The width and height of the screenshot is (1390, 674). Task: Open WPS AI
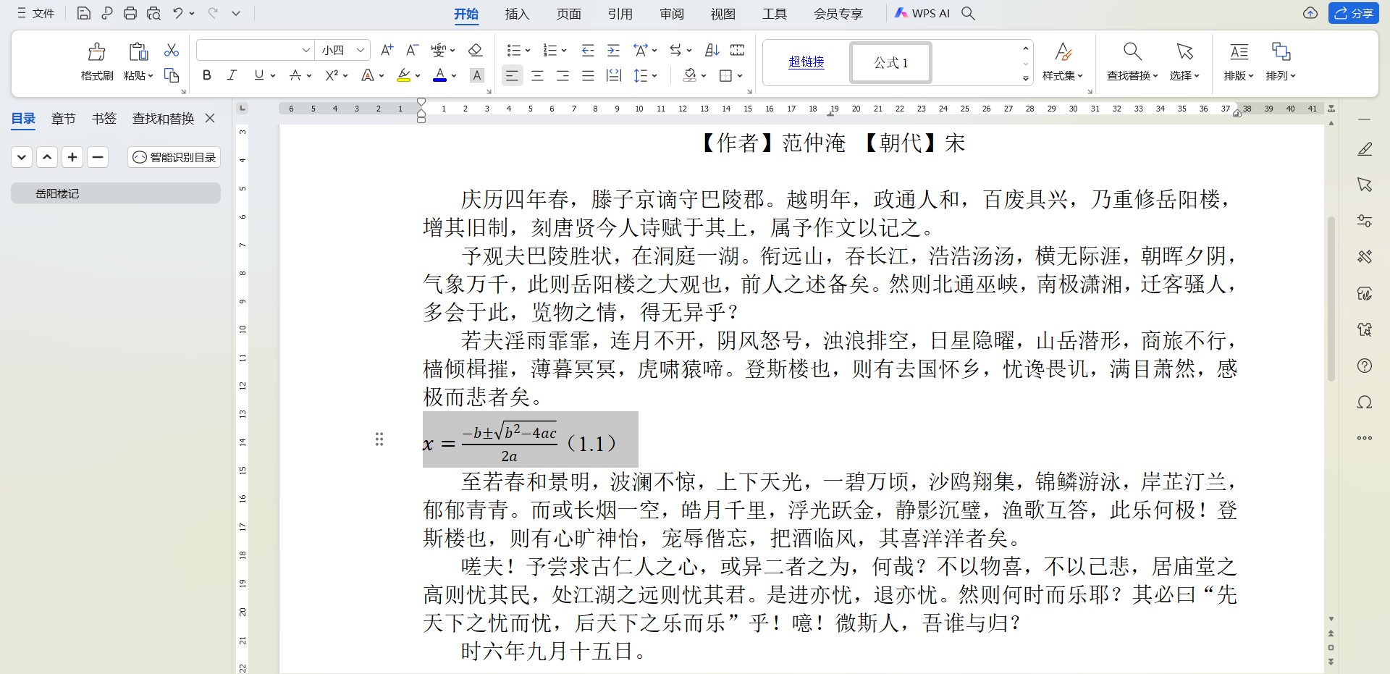click(922, 13)
